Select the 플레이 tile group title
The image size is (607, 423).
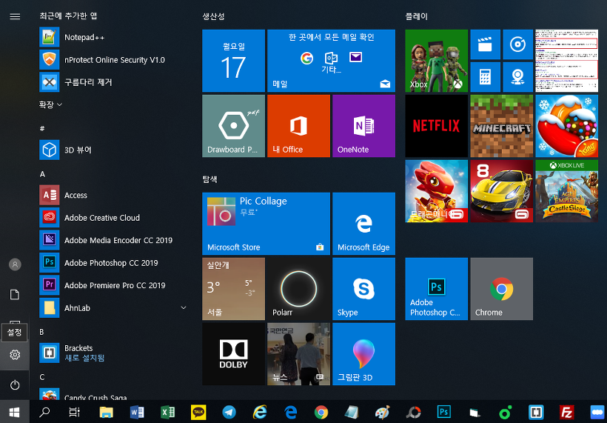tap(416, 16)
